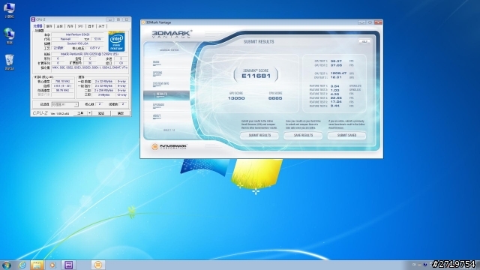Click the OK button in CPU-Z

pos(121,113)
